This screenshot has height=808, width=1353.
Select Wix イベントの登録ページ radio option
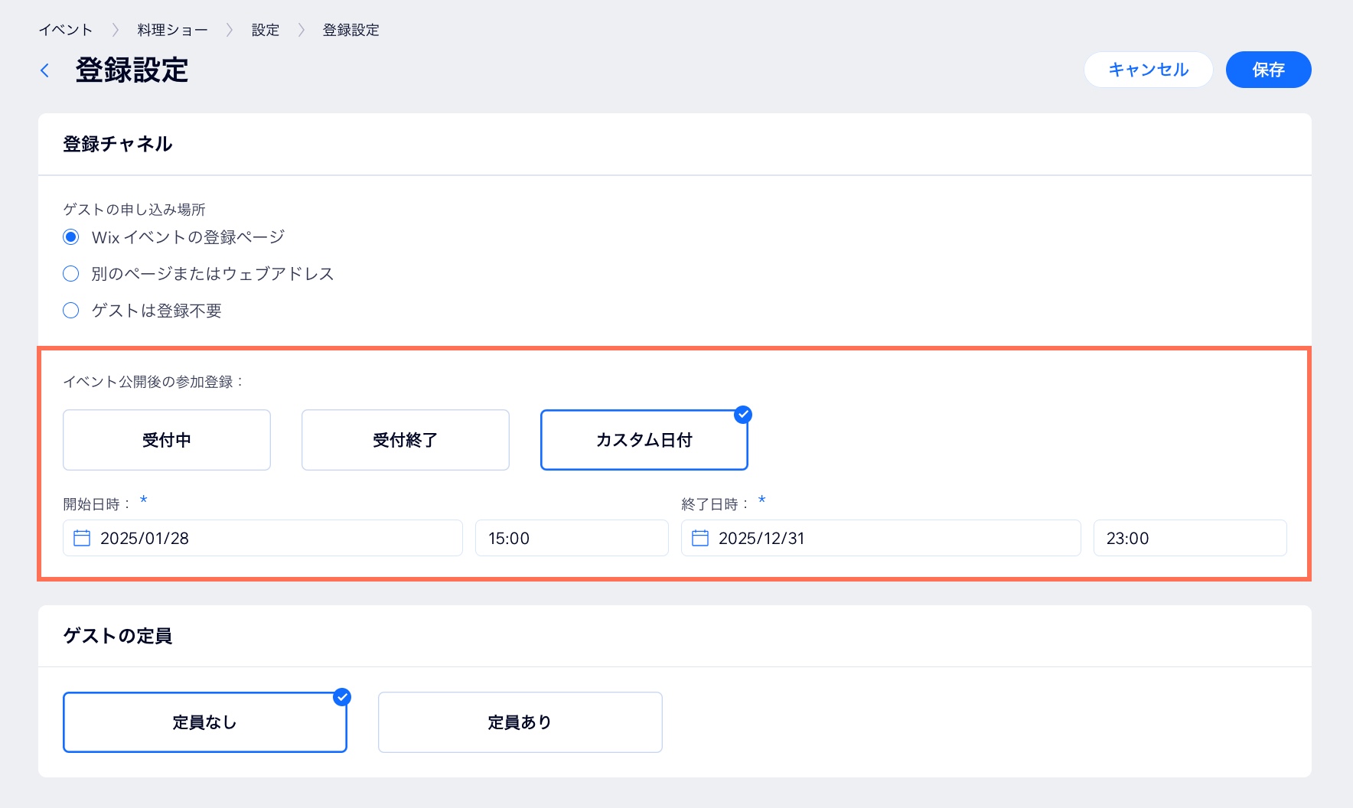pos(71,237)
